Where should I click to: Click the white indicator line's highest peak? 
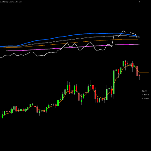click(123, 31)
